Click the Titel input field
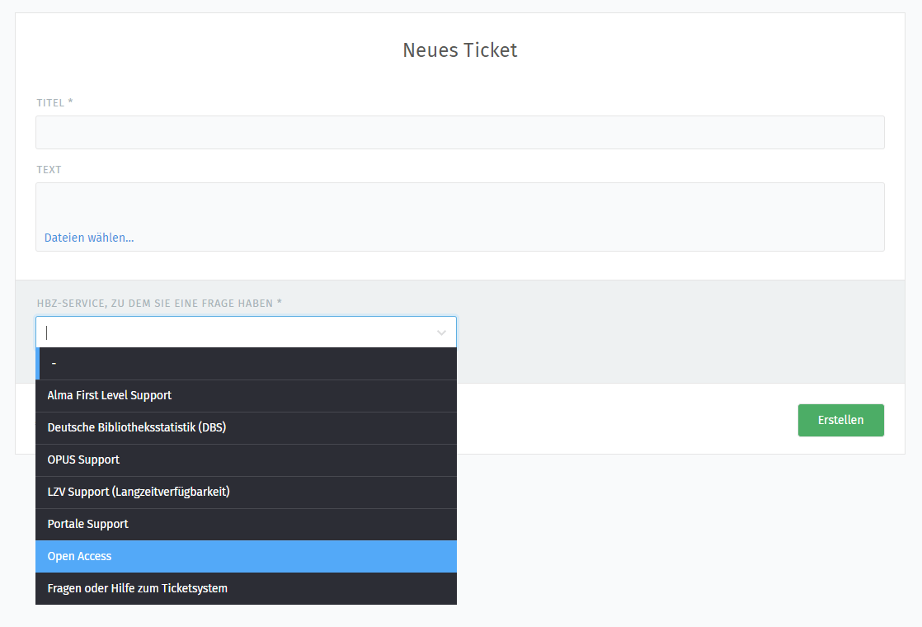 pyautogui.click(x=459, y=132)
